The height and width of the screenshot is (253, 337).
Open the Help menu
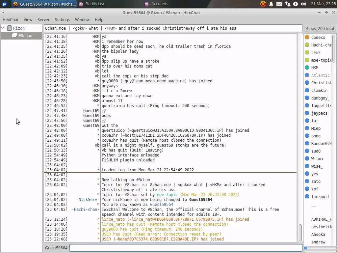(x=99, y=19)
